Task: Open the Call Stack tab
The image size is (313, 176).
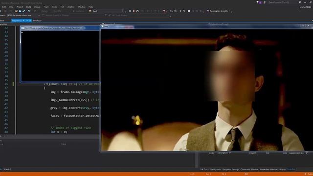Action: point(204,169)
